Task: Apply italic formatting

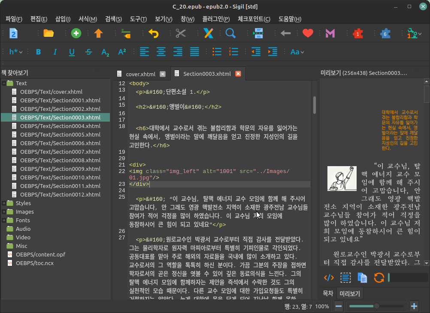Action: (55, 52)
